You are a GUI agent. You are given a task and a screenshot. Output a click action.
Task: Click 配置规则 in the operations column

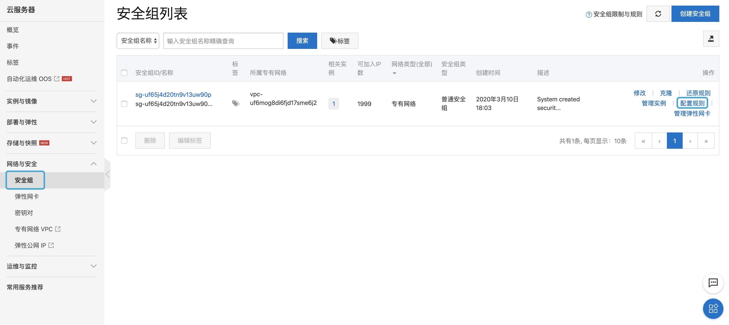[692, 103]
